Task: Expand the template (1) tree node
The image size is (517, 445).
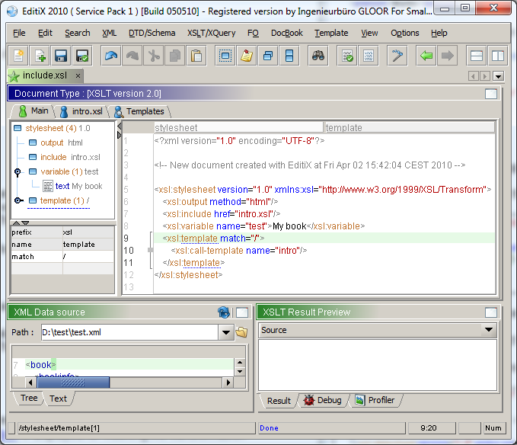Action: click(x=18, y=200)
